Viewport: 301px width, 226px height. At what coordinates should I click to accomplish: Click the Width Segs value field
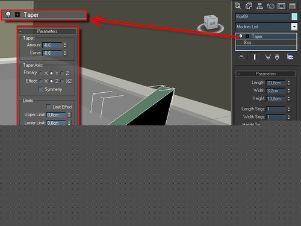(276, 117)
